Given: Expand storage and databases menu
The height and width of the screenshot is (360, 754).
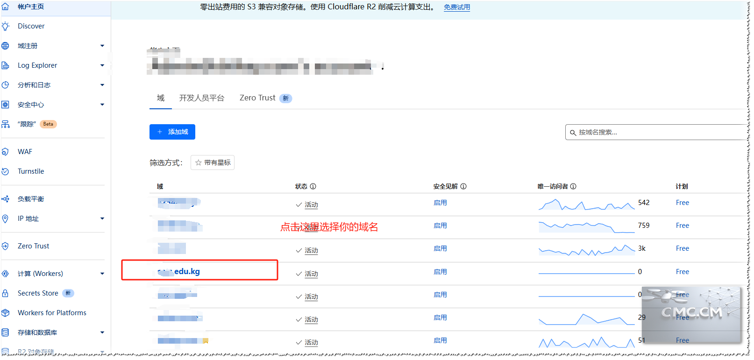Looking at the screenshot, I should (102, 332).
